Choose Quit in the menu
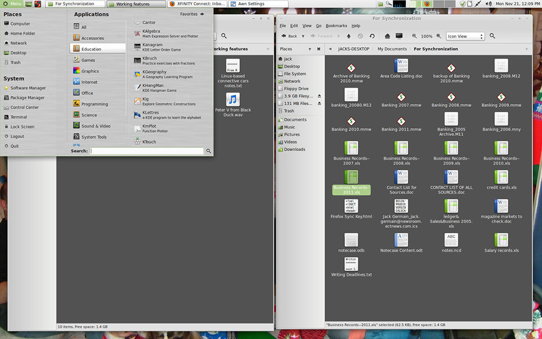The height and width of the screenshot is (339, 542). (11, 146)
